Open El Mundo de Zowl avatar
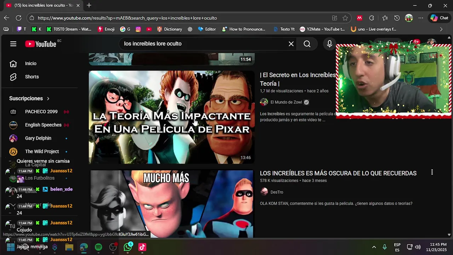Image resolution: width=453 pixels, height=255 pixels. [x=264, y=102]
